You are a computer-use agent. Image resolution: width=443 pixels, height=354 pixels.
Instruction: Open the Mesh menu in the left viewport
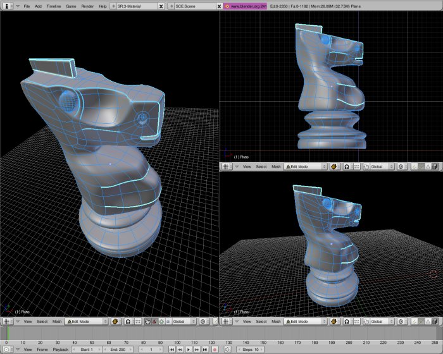57,321
